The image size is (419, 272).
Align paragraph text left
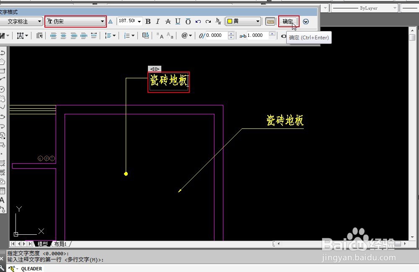(x=54, y=36)
